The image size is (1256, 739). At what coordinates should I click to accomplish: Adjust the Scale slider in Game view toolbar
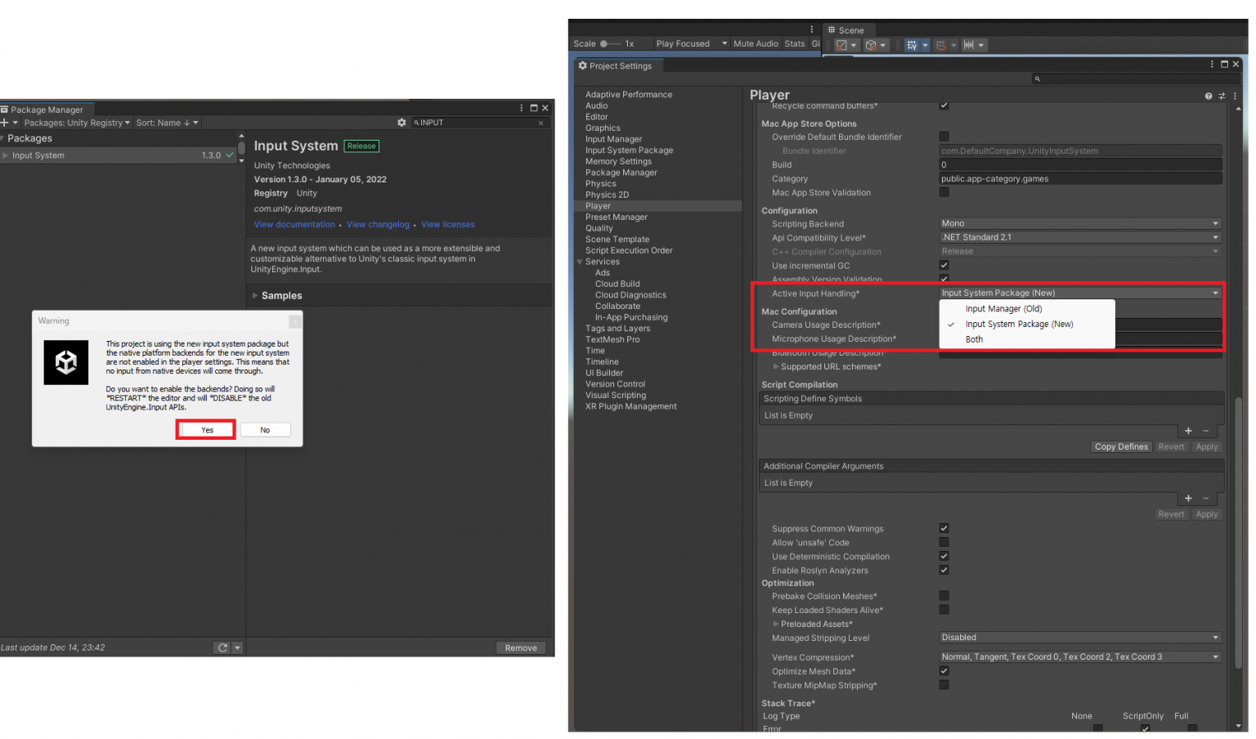click(603, 43)
